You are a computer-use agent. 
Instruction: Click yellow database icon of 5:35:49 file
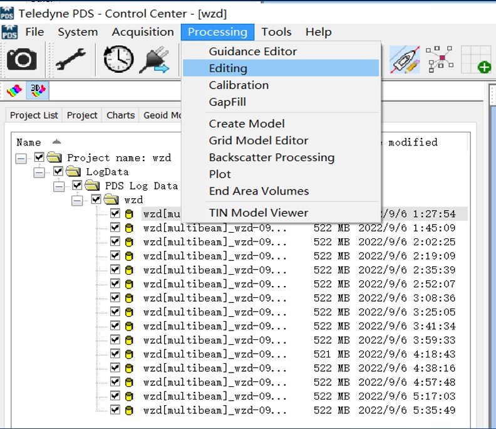coord(129,410)
